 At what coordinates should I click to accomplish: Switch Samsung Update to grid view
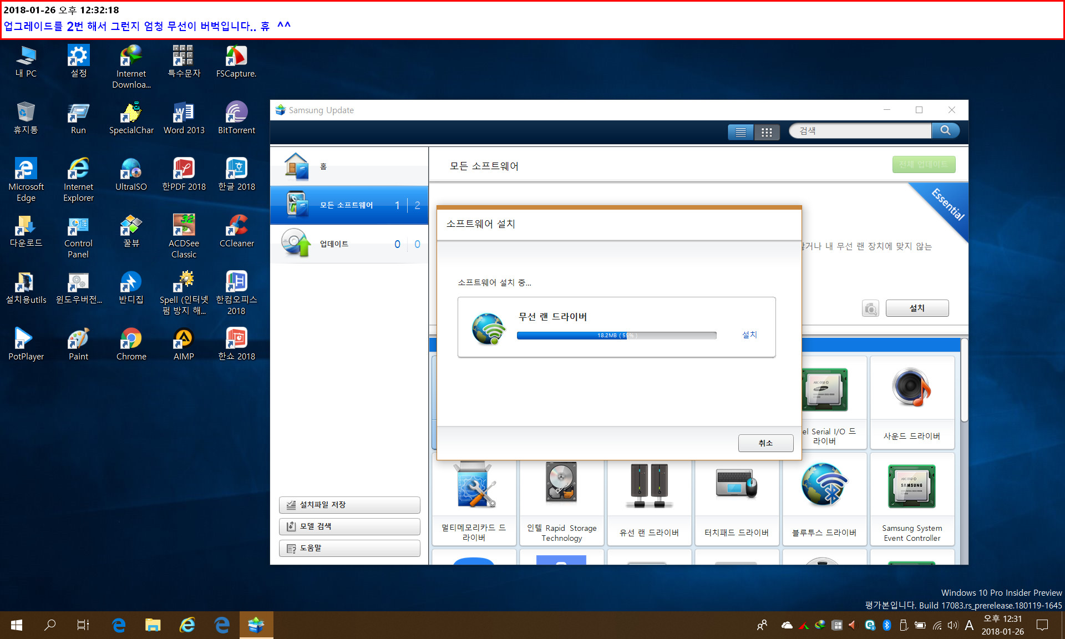767,132
